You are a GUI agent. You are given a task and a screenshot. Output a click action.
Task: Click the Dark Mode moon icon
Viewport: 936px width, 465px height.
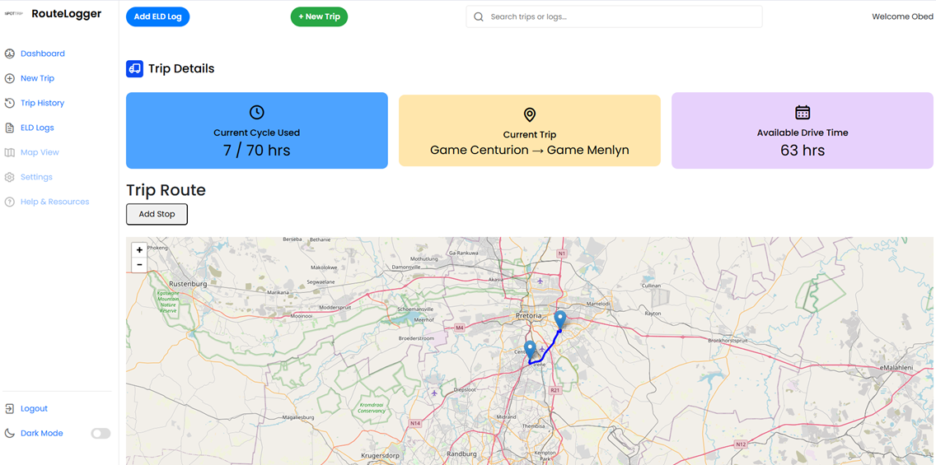[x=10, y=434]
